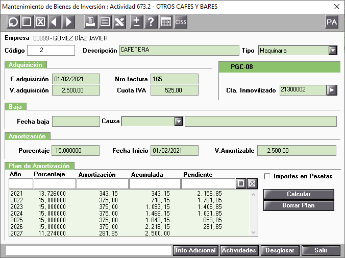
Task: Open the list view toolbar icon
Action: (x=105, y=22)
